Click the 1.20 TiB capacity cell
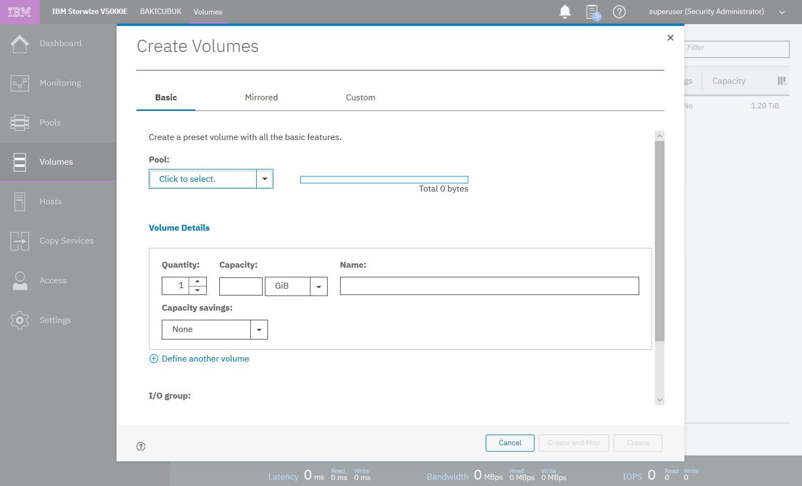This screenshot has height=486, width=802. point(765,106)
